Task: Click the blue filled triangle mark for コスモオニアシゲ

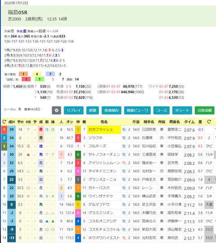Action: point(47,221)
